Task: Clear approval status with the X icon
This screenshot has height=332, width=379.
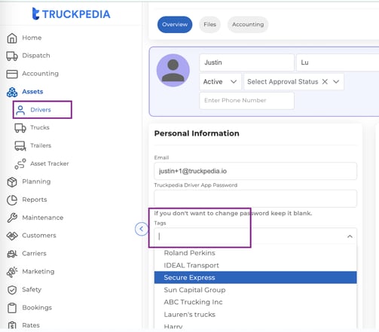Action: tap(325, 81)
